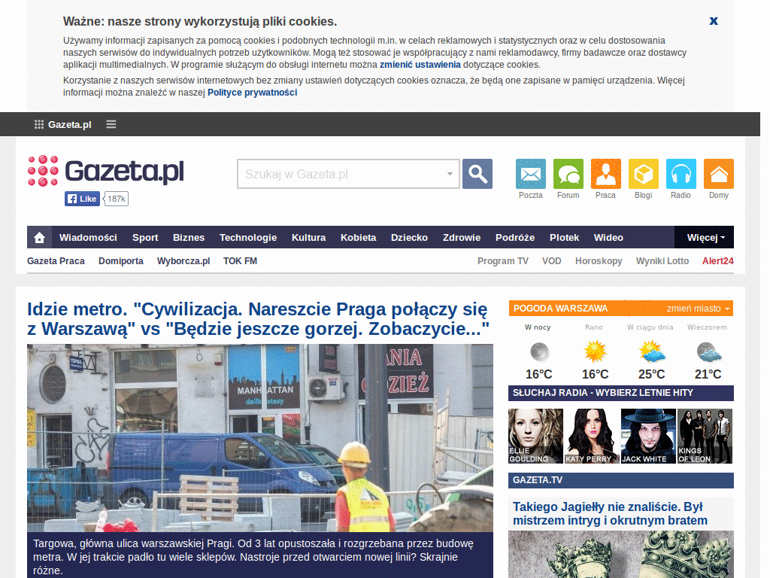The height and width of the screenshot is (578, 770).
Task: Follow the zmienić ustawienia cookies link
Action: coord(420,65)
